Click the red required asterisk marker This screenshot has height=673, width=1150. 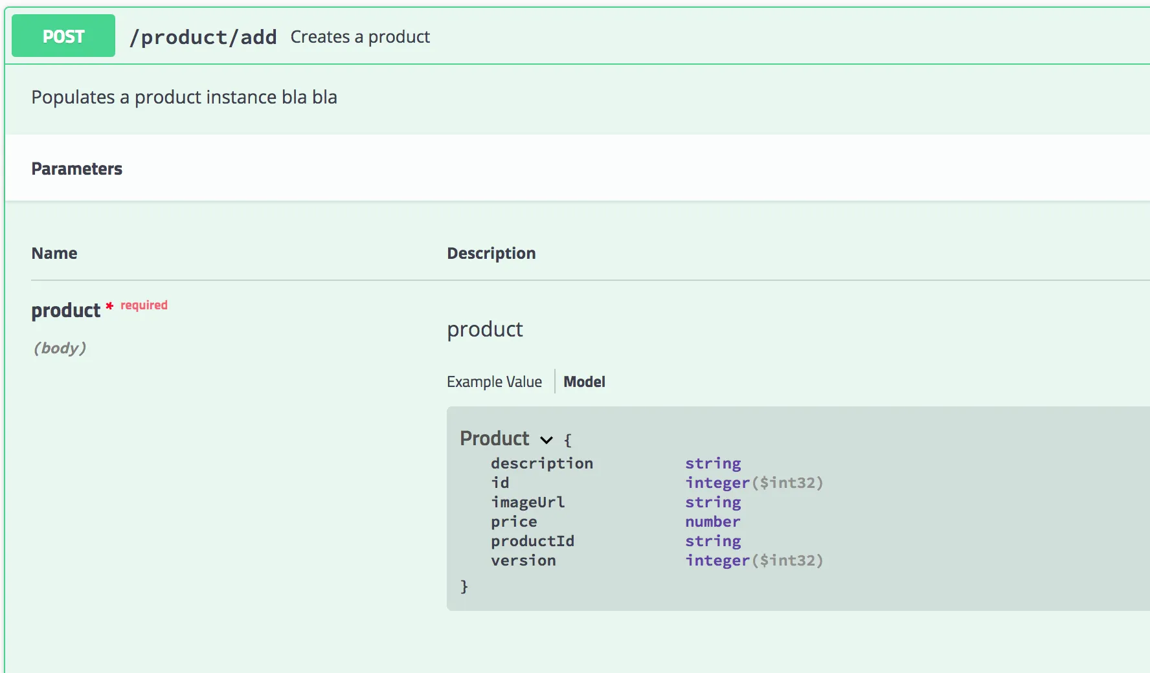click(x=109, y=305)
